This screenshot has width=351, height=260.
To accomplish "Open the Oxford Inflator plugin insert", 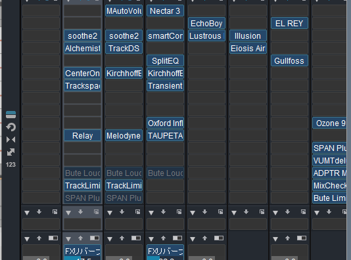I will (x=165, y=123).
